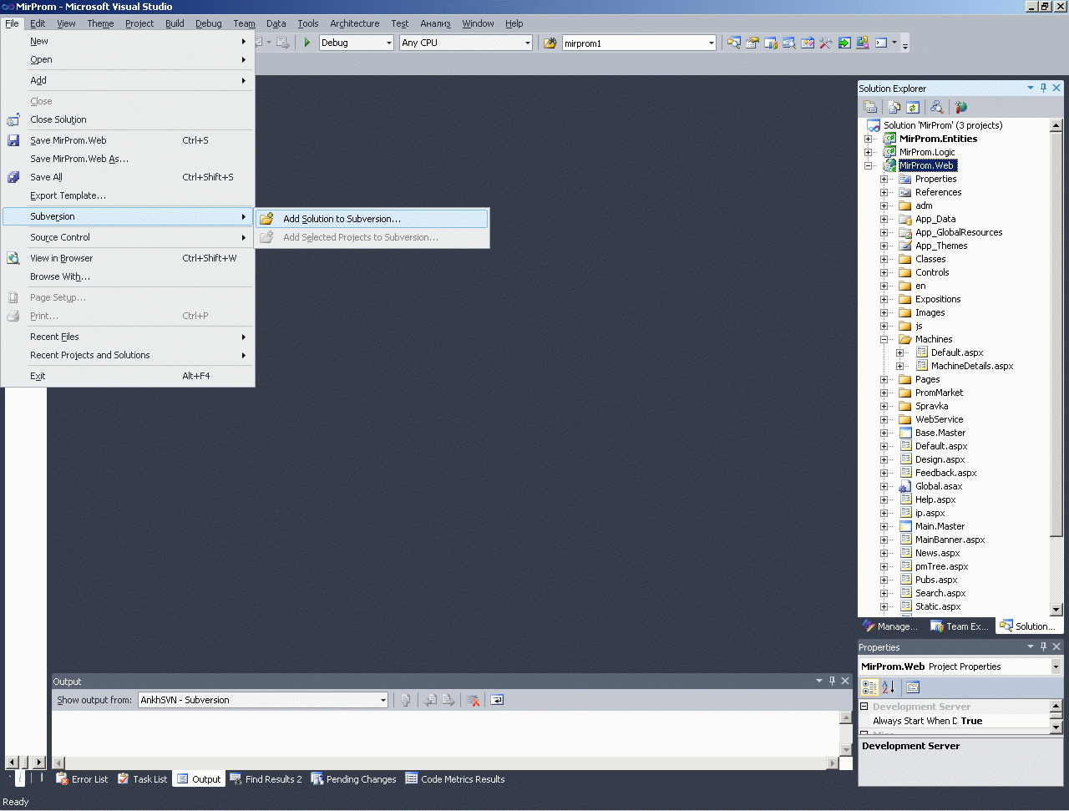Collapse the Machines folder
This screenshot has width=1069, height=811.
pos(884,339)
